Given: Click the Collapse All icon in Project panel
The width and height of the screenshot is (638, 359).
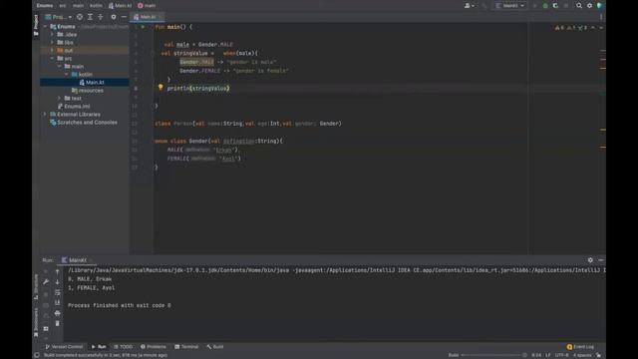Looking at the screenshot, I should point(100,17).
